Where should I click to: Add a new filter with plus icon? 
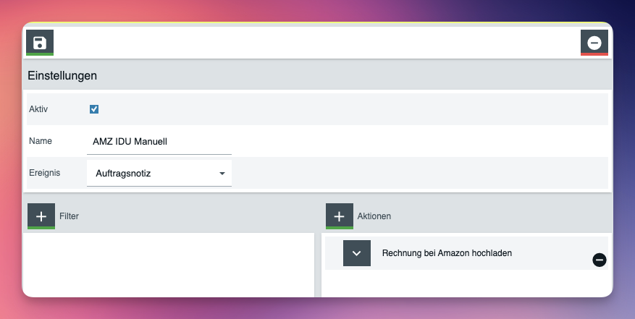point(41,216)
